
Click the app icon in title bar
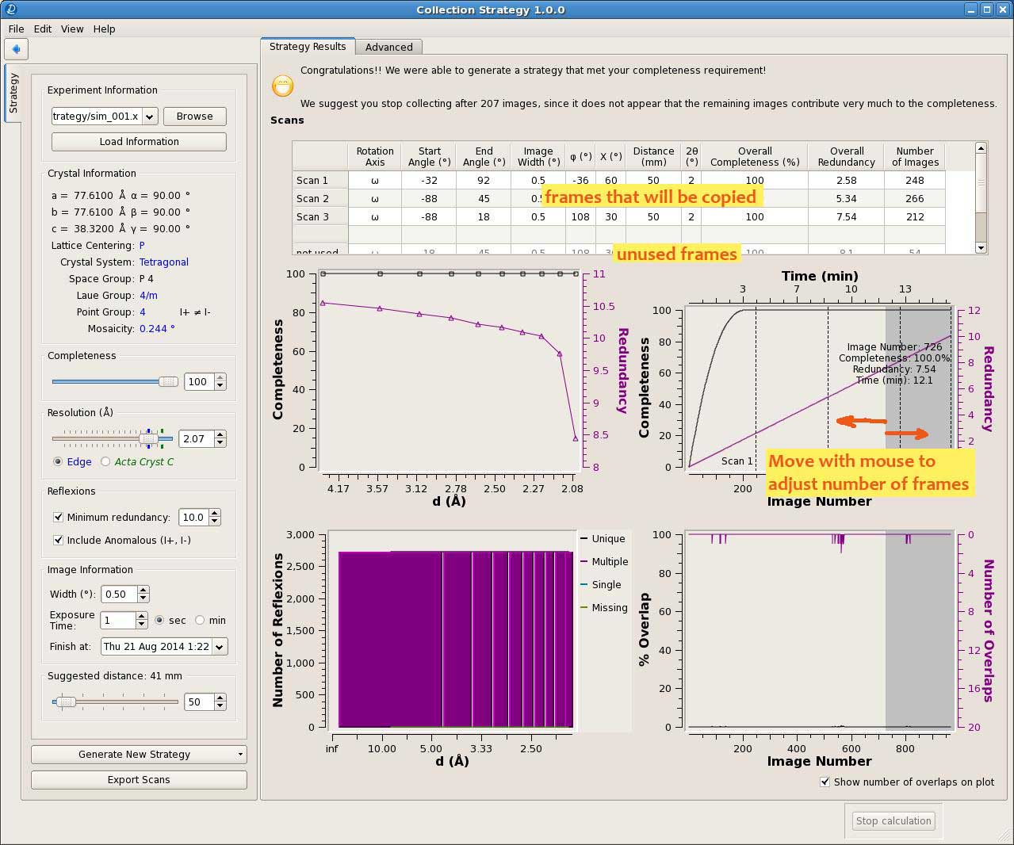point(10,10)
